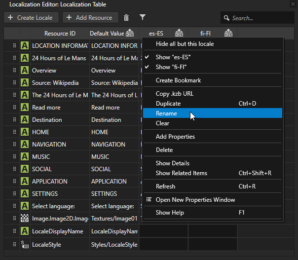Click the texture icon of Image.Image2D row
298x260 pixels.
pos(25,218)
